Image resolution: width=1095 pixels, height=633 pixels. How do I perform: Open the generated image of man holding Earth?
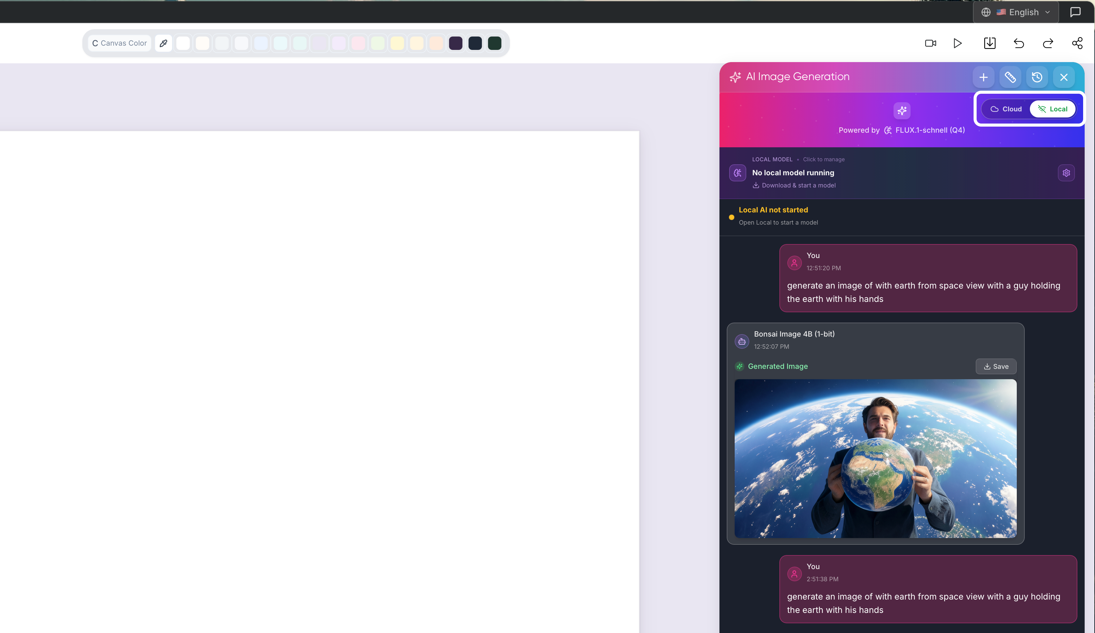(875, 458)
